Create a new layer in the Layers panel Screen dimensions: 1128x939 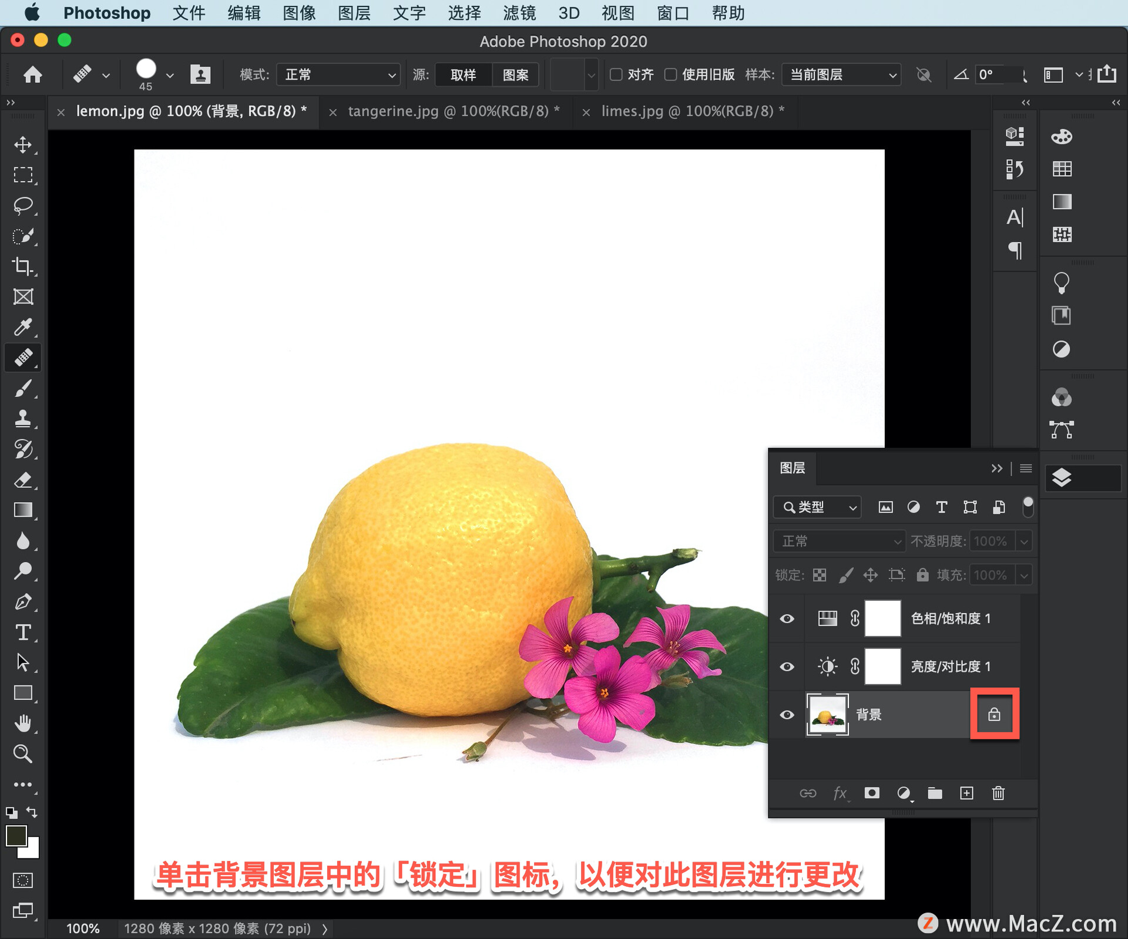pyautogui.click(x=966, y=793)
